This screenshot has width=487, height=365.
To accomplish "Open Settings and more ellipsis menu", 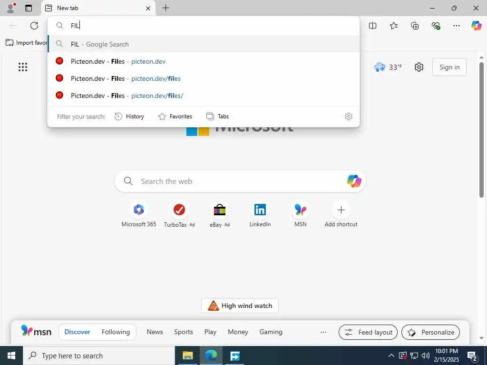I will [456, 26].
